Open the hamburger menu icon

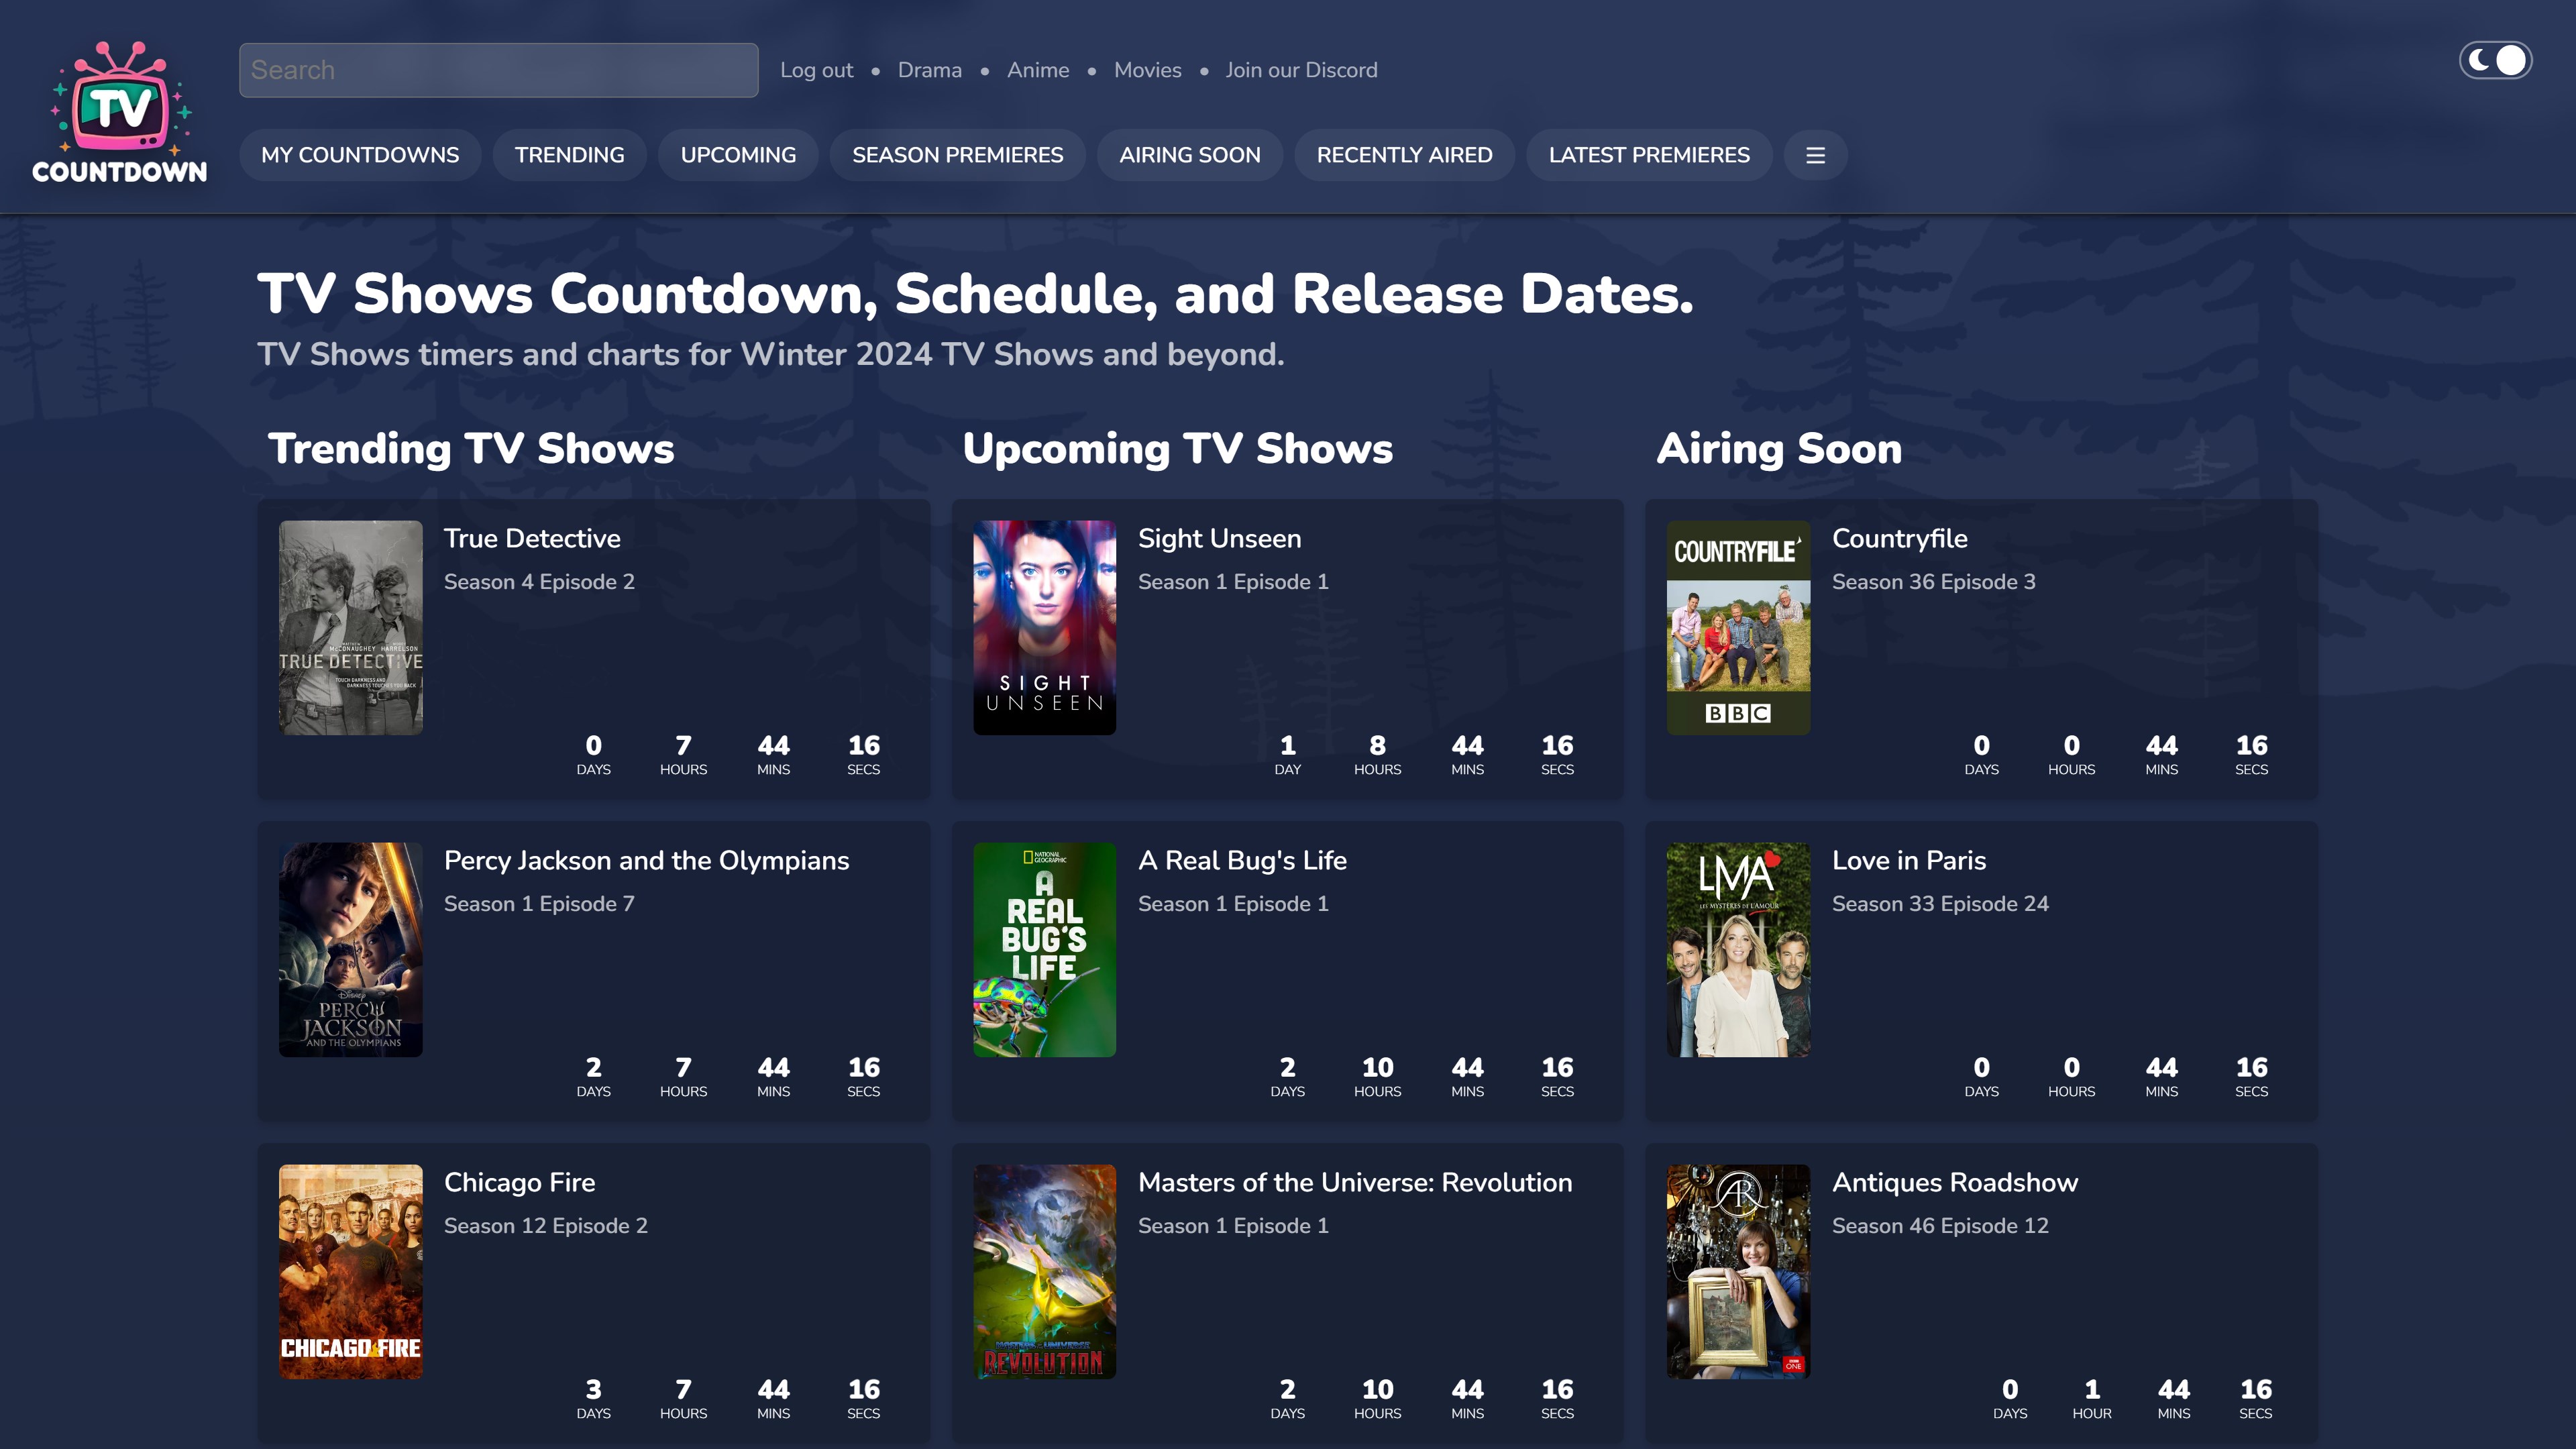pos(1815,155)
